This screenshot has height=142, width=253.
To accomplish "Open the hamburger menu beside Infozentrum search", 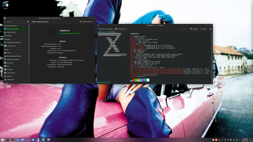I will (x=28, y=22).
